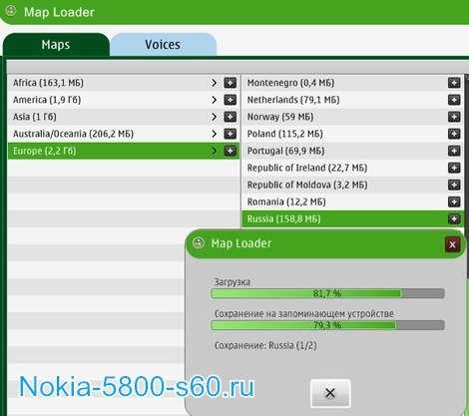
Task: Add Republic of Moldova map plus icon
Action: point(454,185)
